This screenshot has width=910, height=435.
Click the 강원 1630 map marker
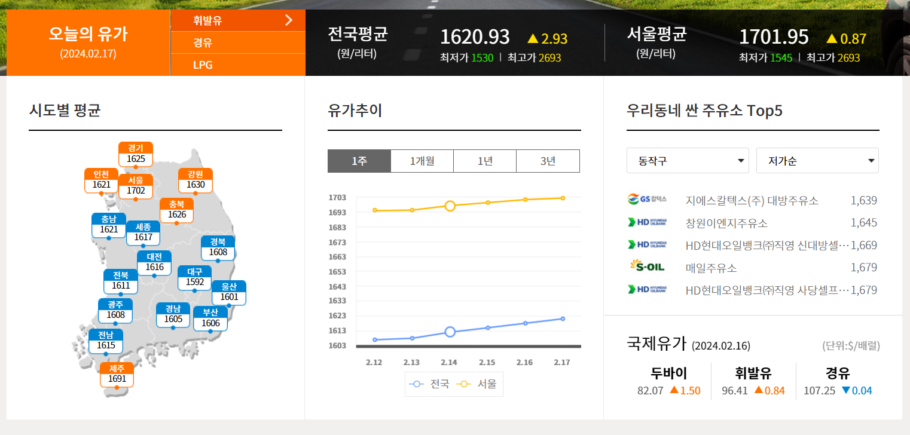point(196,180)
